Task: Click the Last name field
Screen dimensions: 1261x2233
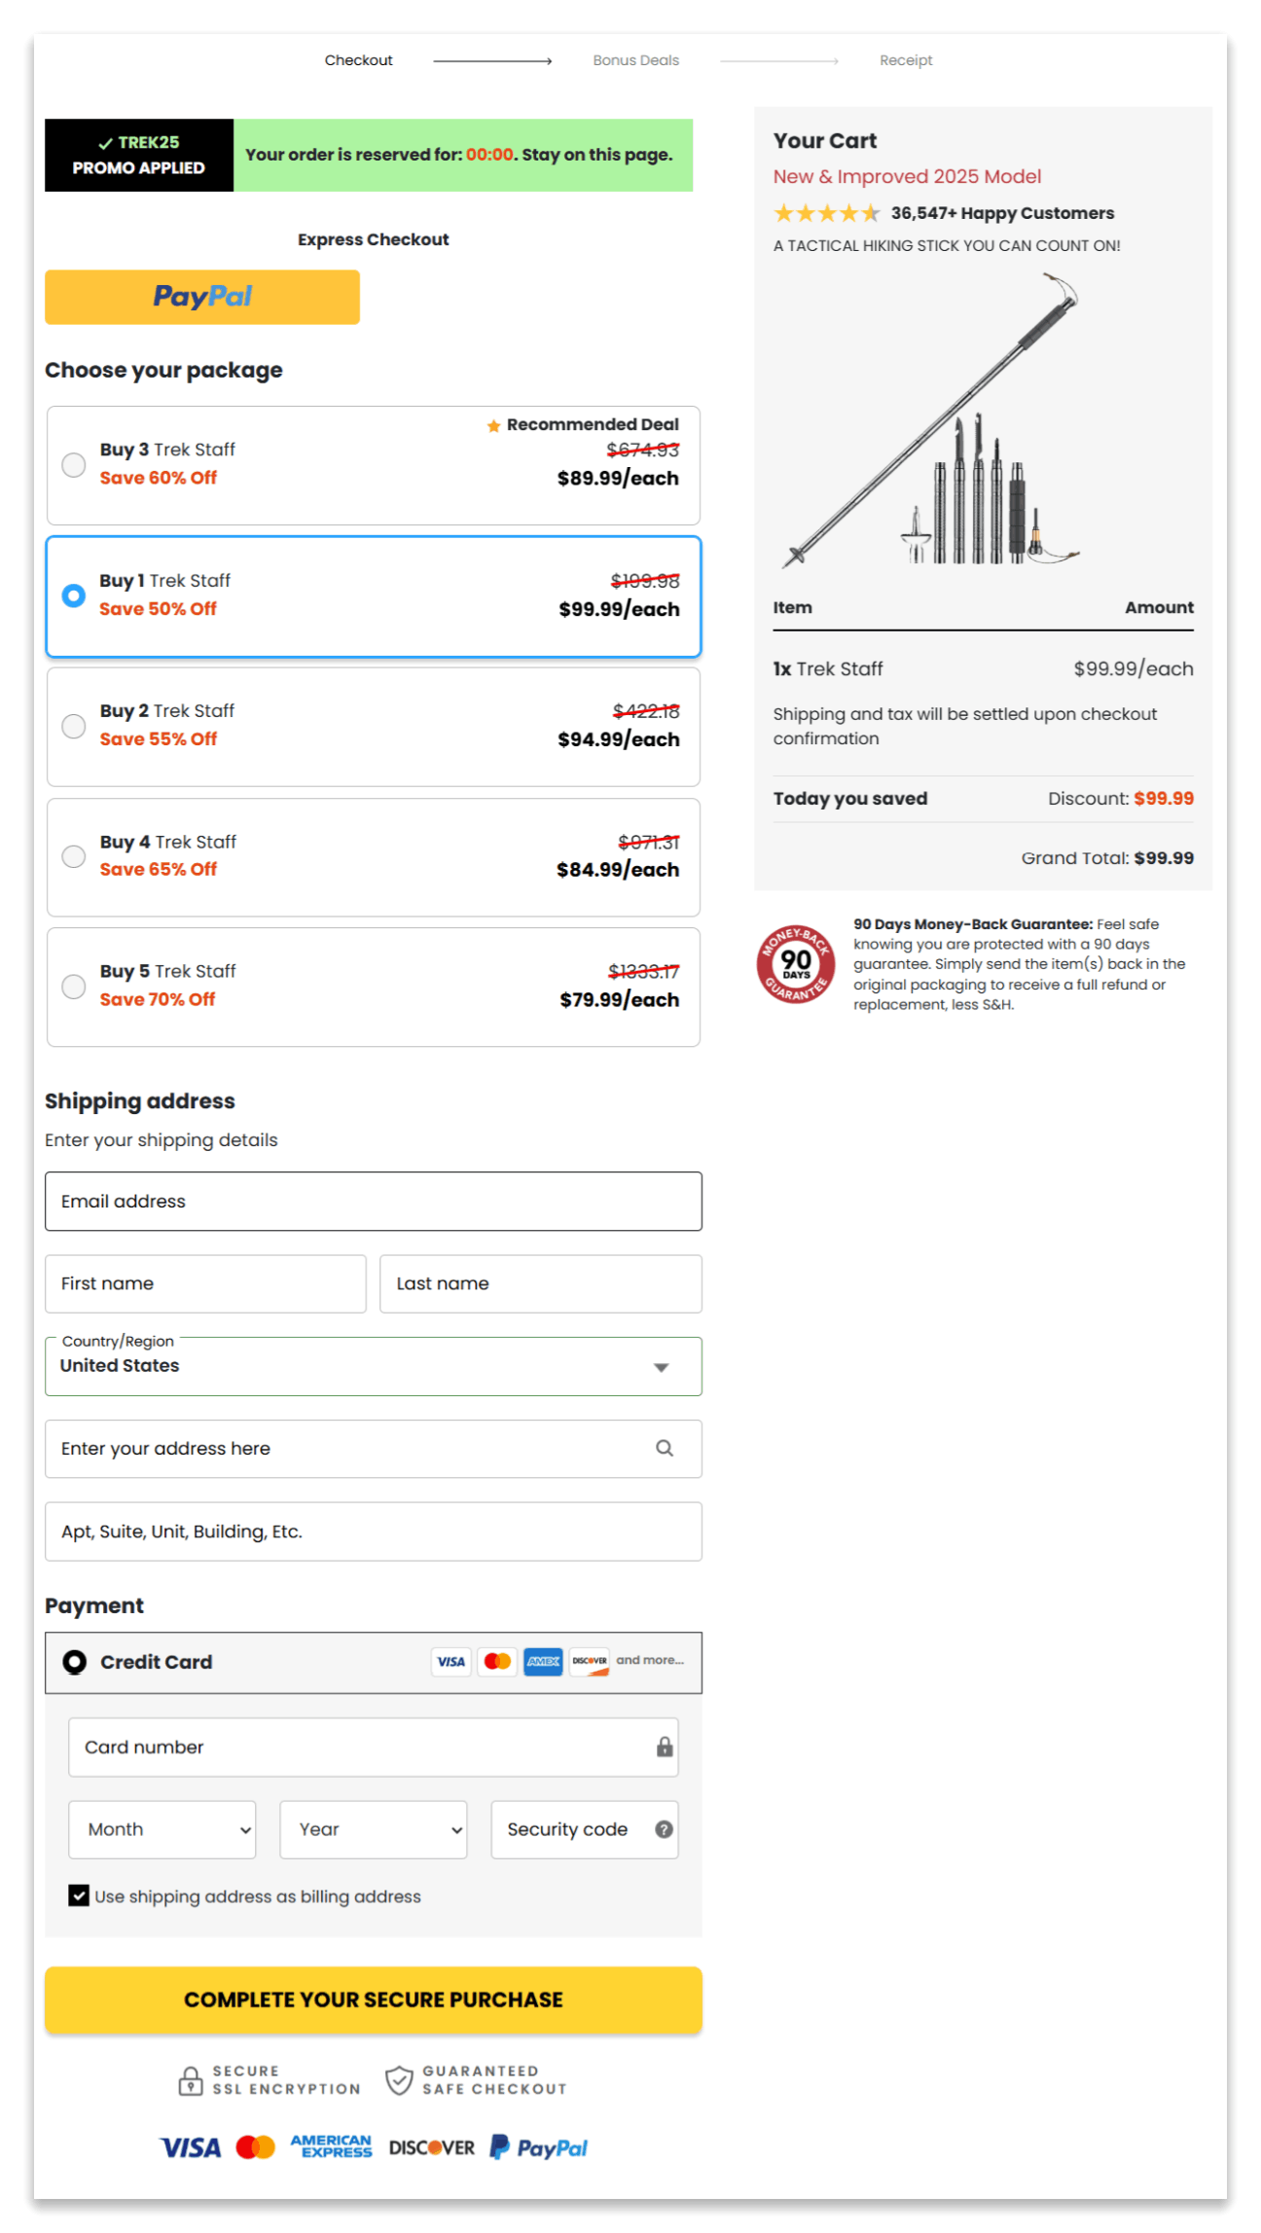Action: pos(541,1283)
